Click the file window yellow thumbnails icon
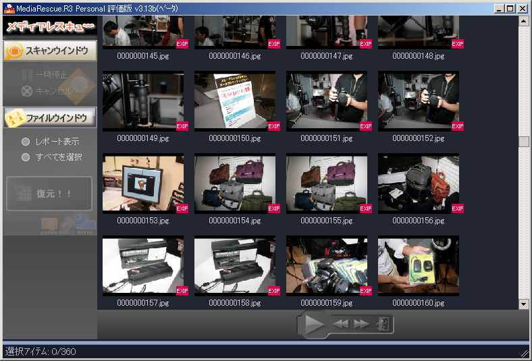Image resolution: width=532 pixels, height=361 pixels. click(15, 117)
